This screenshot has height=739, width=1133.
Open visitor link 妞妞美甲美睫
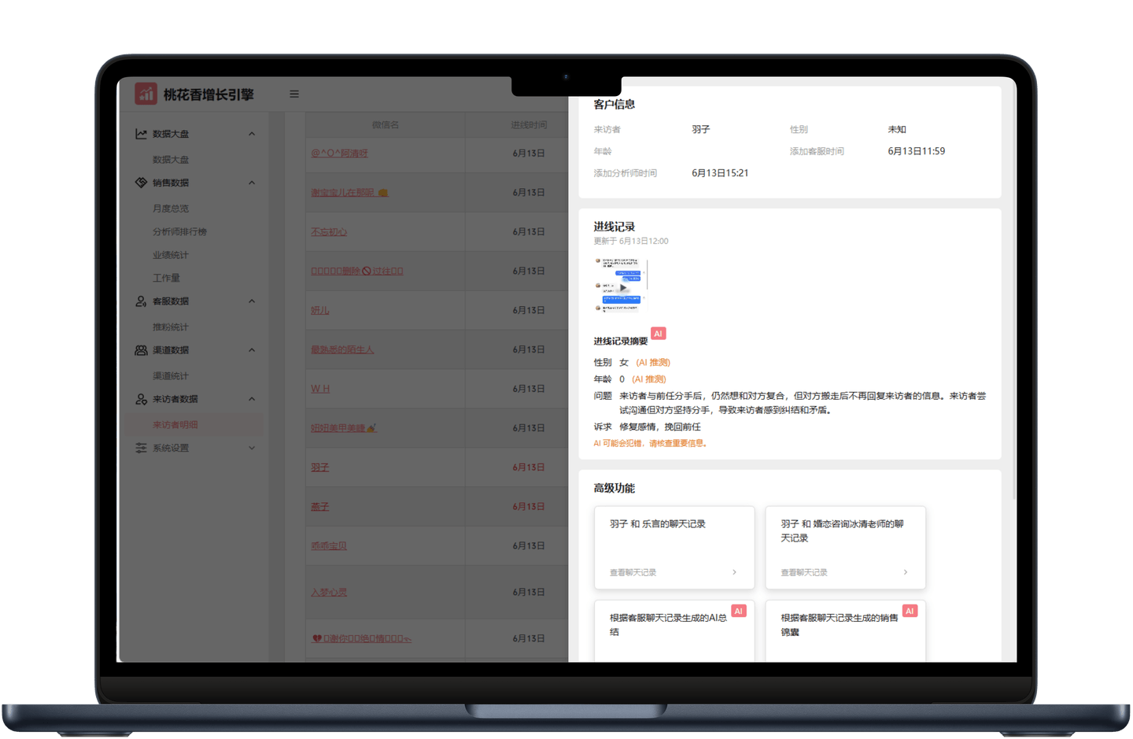[x=344, y=428]
